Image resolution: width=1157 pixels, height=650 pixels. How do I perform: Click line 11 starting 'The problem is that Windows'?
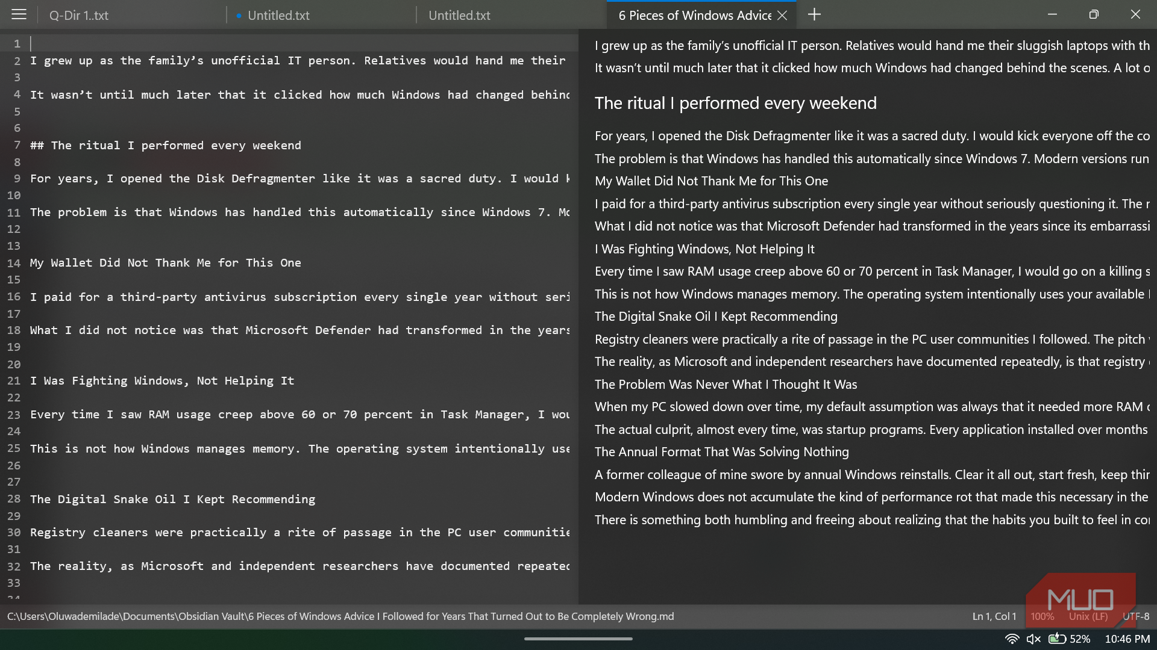coord(300,212)
